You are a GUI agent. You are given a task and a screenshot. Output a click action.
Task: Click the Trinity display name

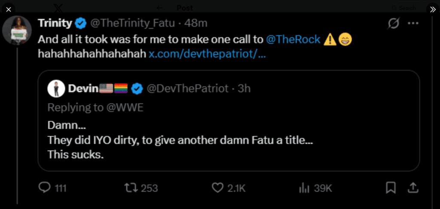(x=55, y=23)
